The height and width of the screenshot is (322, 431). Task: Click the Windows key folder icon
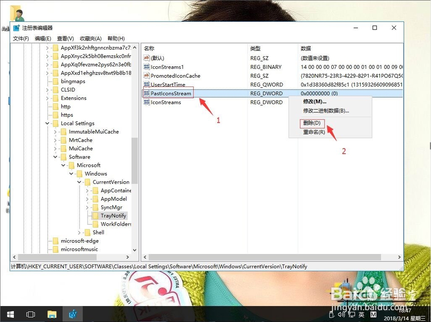(x=79, y=173)
